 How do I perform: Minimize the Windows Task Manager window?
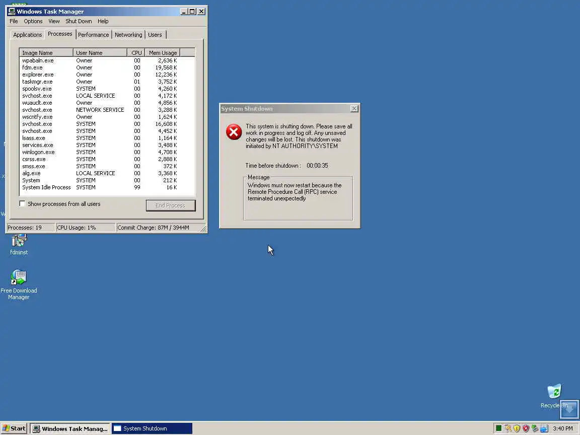pos(184,12)
